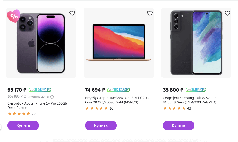The image size is (238, 142).
Task: Click star rating for Galaxy S21 FE
Action: point(174,108)
